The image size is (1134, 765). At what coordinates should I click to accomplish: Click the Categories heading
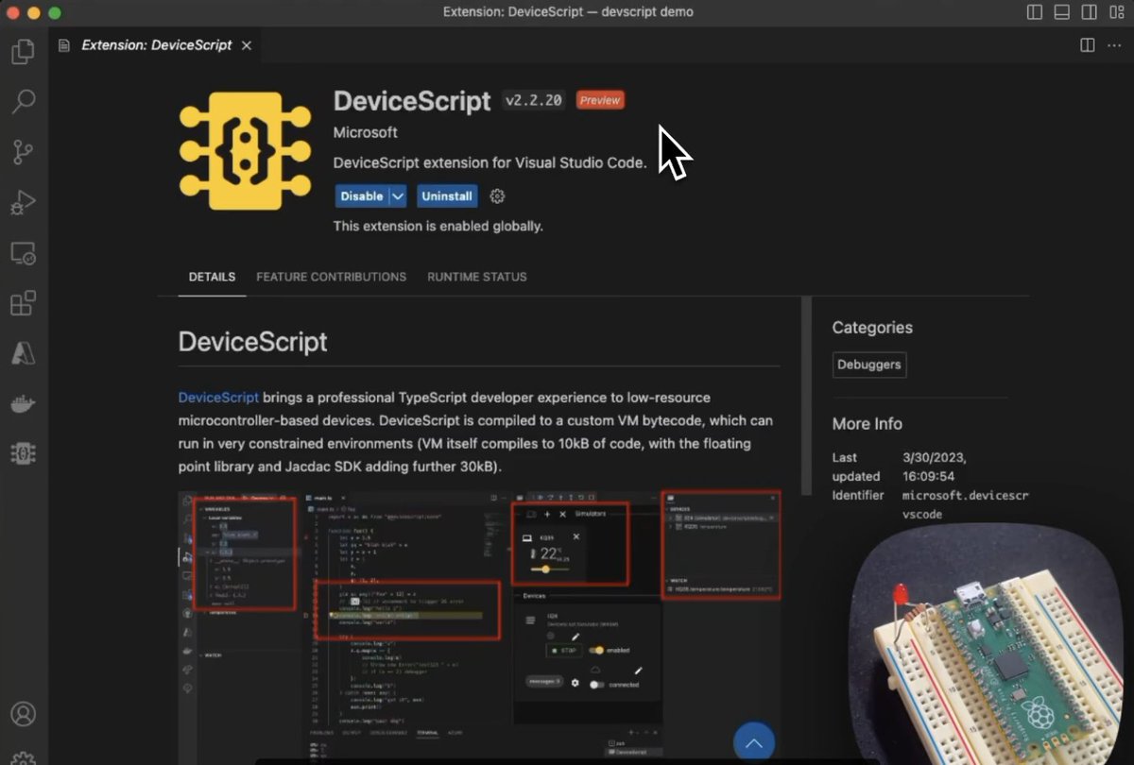[872, 328]
